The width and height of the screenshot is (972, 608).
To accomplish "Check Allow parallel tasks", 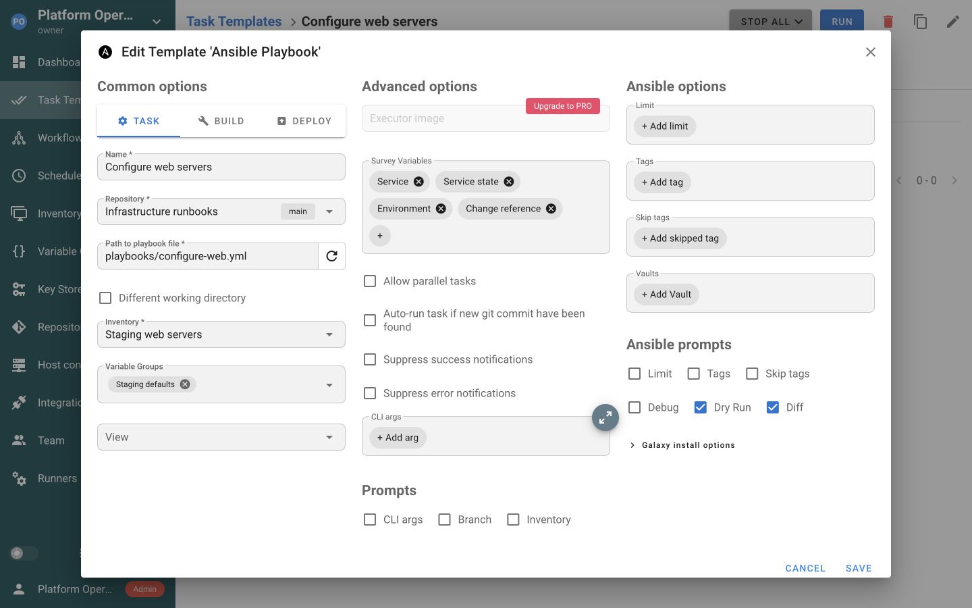I will (370, 281).
